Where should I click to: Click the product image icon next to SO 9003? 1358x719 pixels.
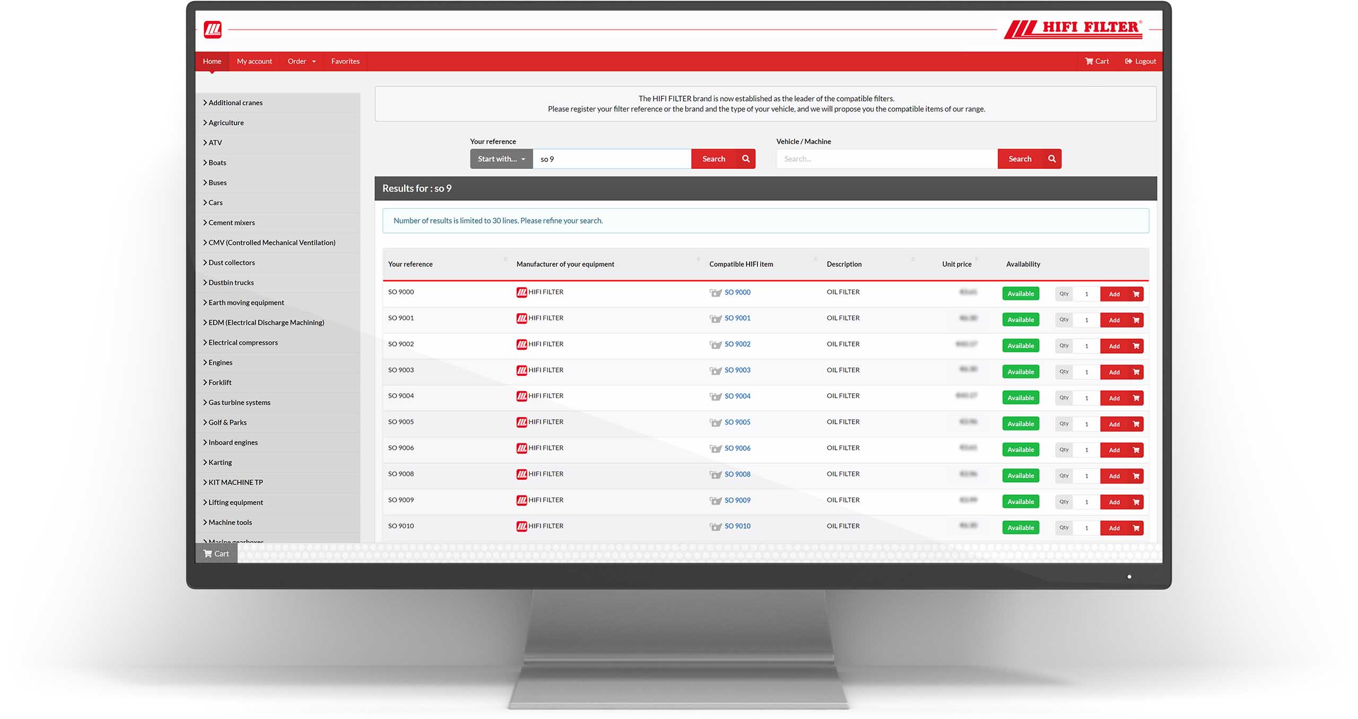(715, 371)
